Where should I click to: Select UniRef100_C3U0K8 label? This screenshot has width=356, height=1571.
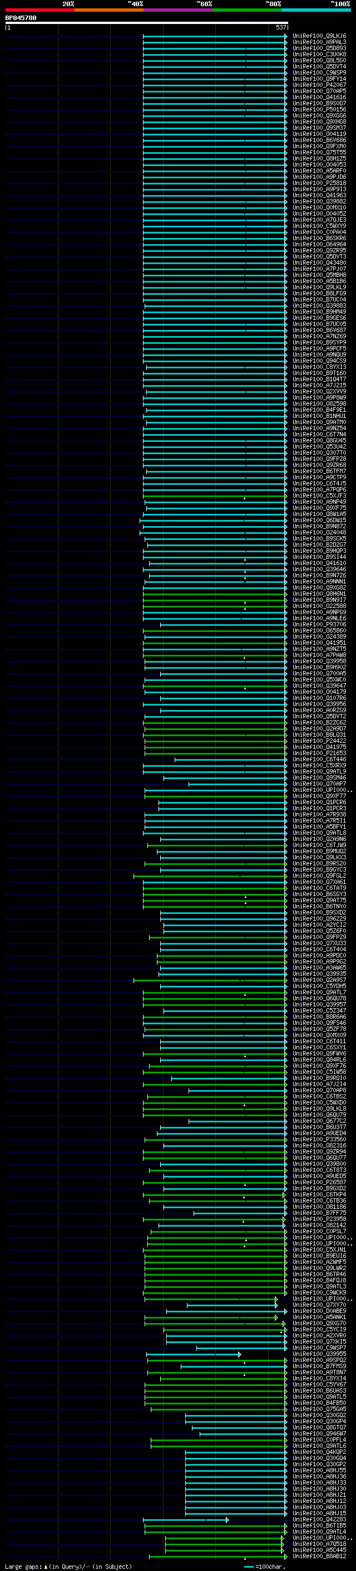point(319,54)
